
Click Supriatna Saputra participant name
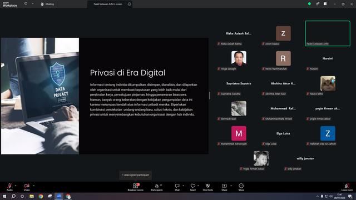239,83
